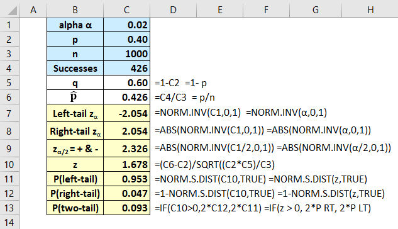Select row 14 header
This screenshot has width=398, height=229.
[x=9, y=223]
